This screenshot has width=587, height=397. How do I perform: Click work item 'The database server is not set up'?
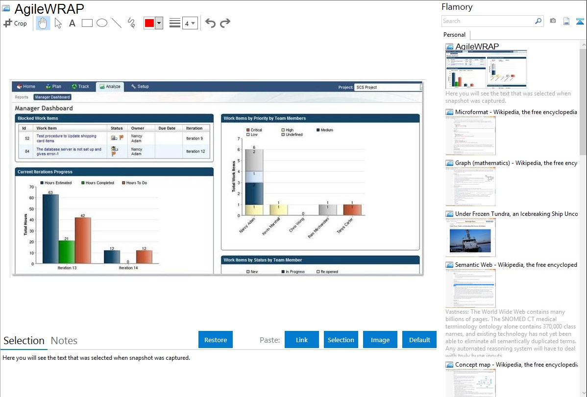pyautogui.click(x=69, y=152)
